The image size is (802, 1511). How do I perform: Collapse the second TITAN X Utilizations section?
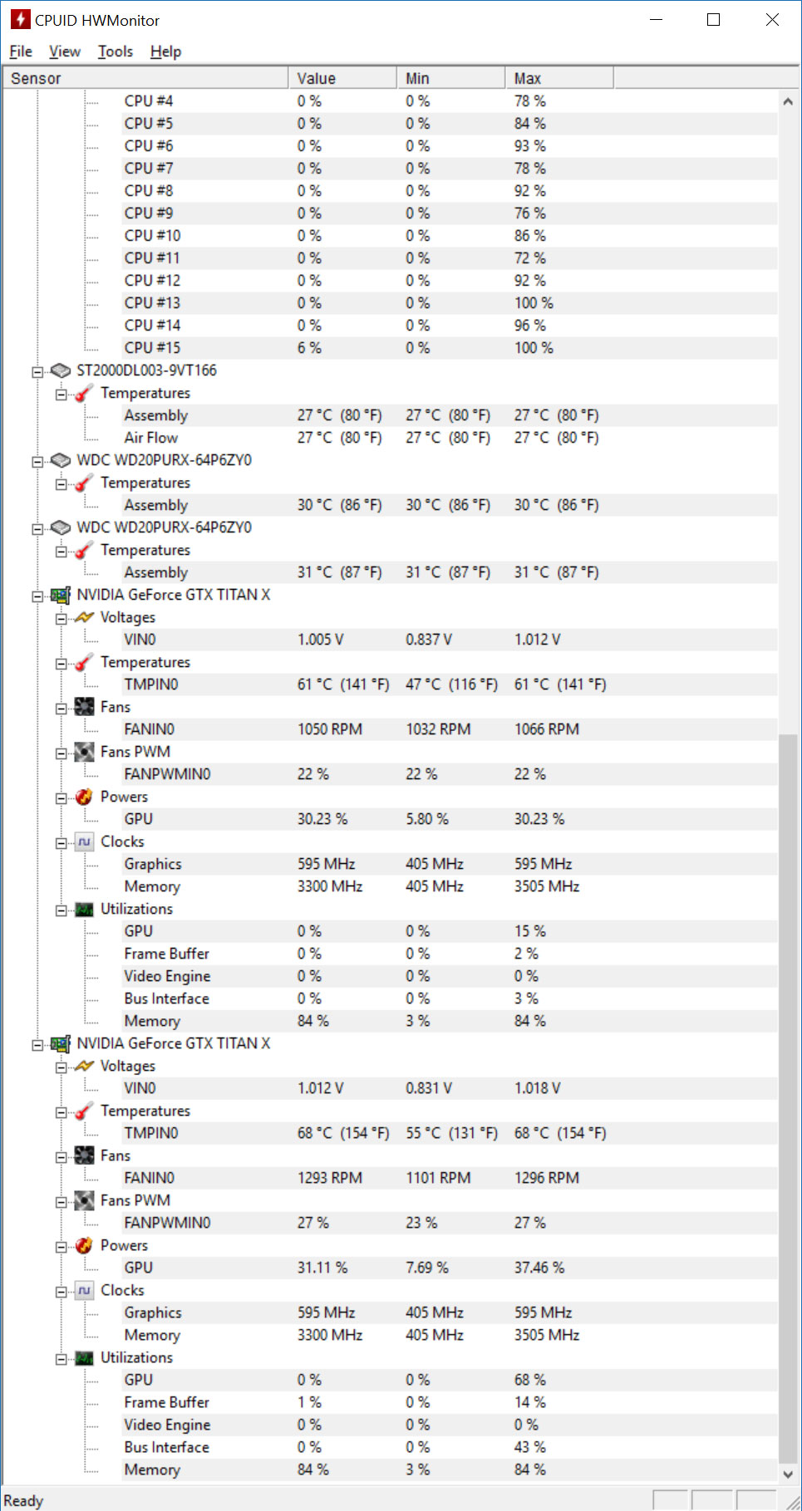(x=62, y=1359)
